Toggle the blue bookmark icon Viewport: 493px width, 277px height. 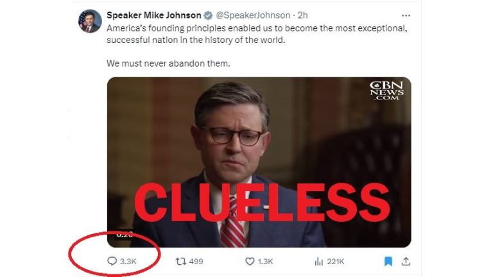click(388, 262)
